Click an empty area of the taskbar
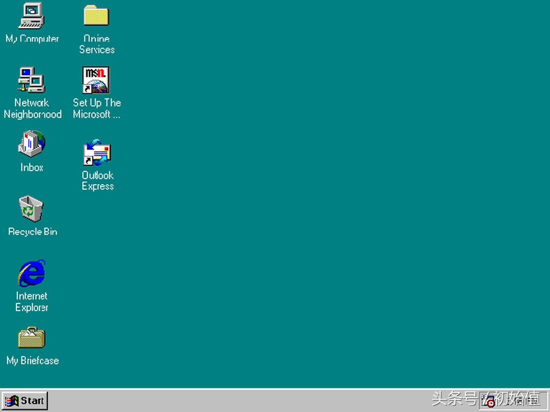Image resolution: width=550 pixels, height=412 pixels. point(235,401)
